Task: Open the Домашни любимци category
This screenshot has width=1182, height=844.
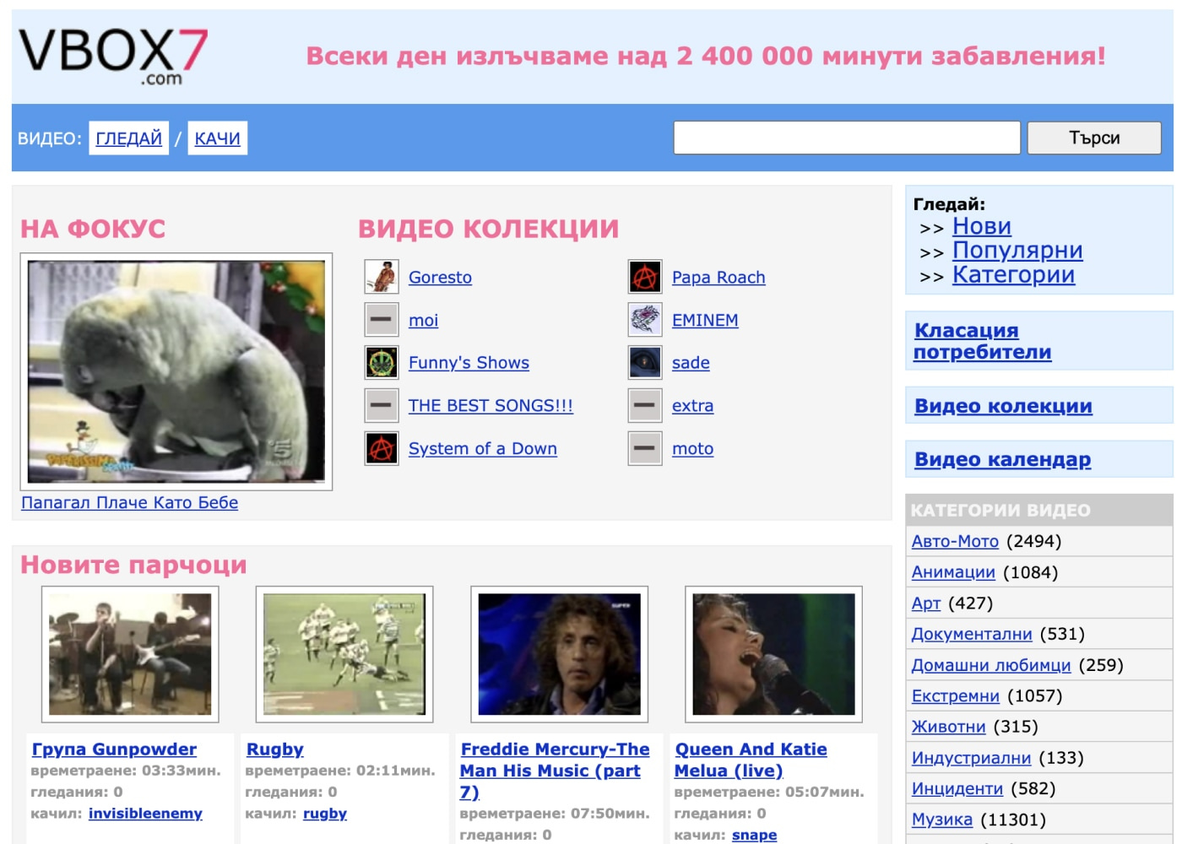Action: point(991,665)
